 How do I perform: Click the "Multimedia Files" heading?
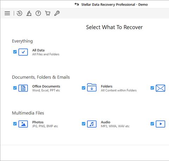(28, 113)
